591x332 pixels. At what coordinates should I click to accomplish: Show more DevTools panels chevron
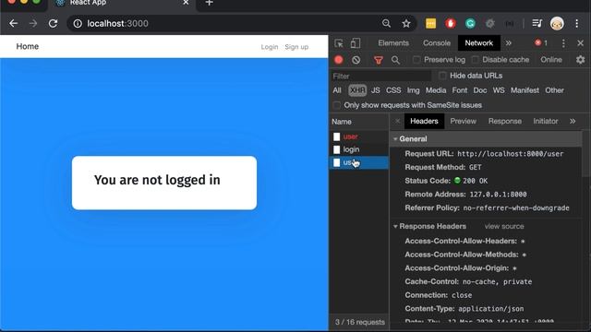[509, 43]
